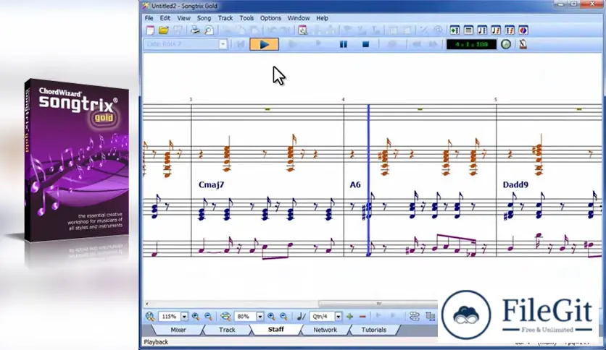Click the orange double-sharp view icon

click(x=510, y=30)
